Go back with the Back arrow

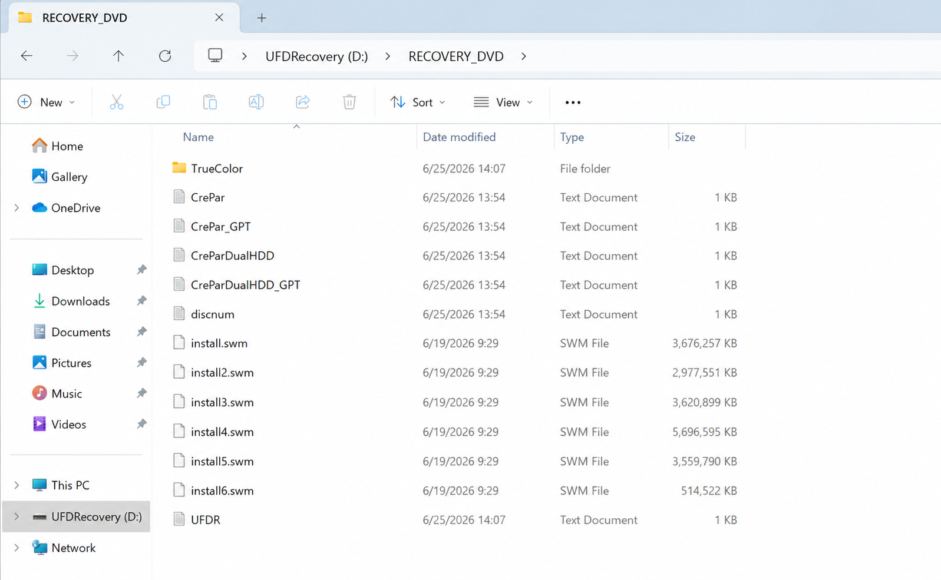27,56
